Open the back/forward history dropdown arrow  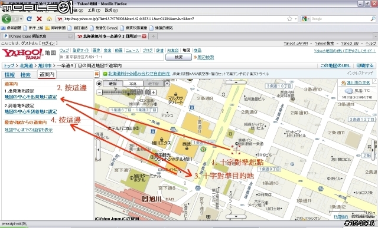[21, 19]
